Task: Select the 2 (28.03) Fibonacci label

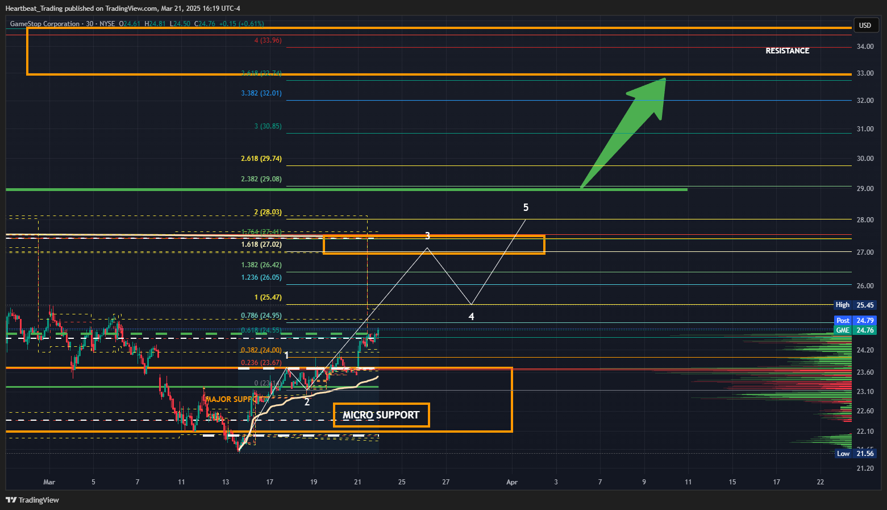Action: pyautogui.click(x=268, y=212)
